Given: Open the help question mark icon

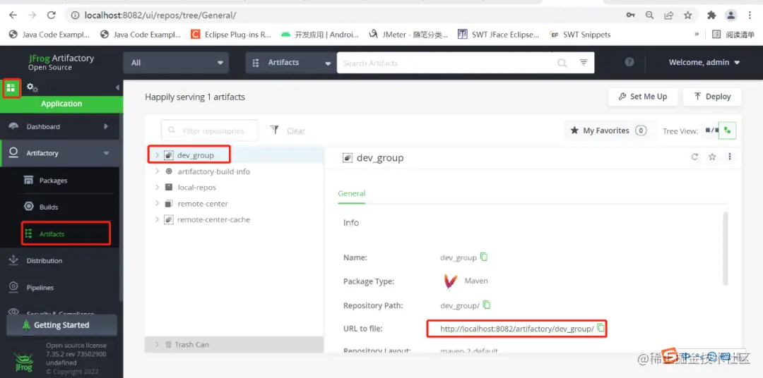Looking at the screenshot, I should (629, 62).
